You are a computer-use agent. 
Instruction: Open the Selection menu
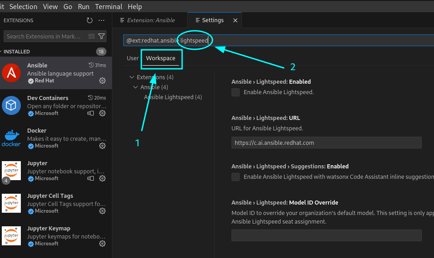point(23,7)
